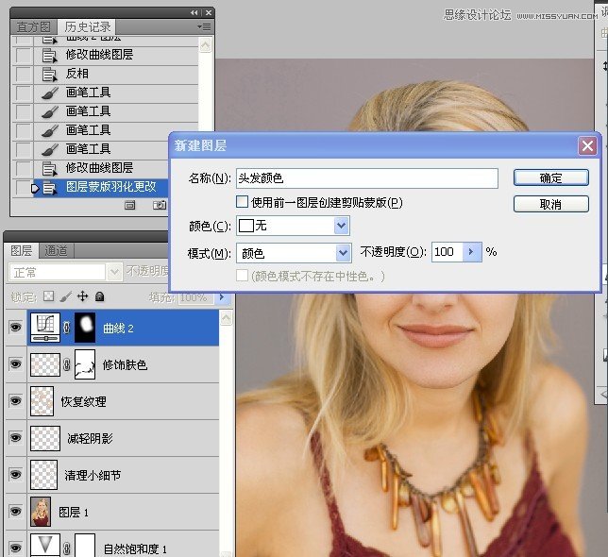Hide the 曲线 2 layer
Image resolution: width=608 pixels, height=557 pixels.
tap(15, 328)
